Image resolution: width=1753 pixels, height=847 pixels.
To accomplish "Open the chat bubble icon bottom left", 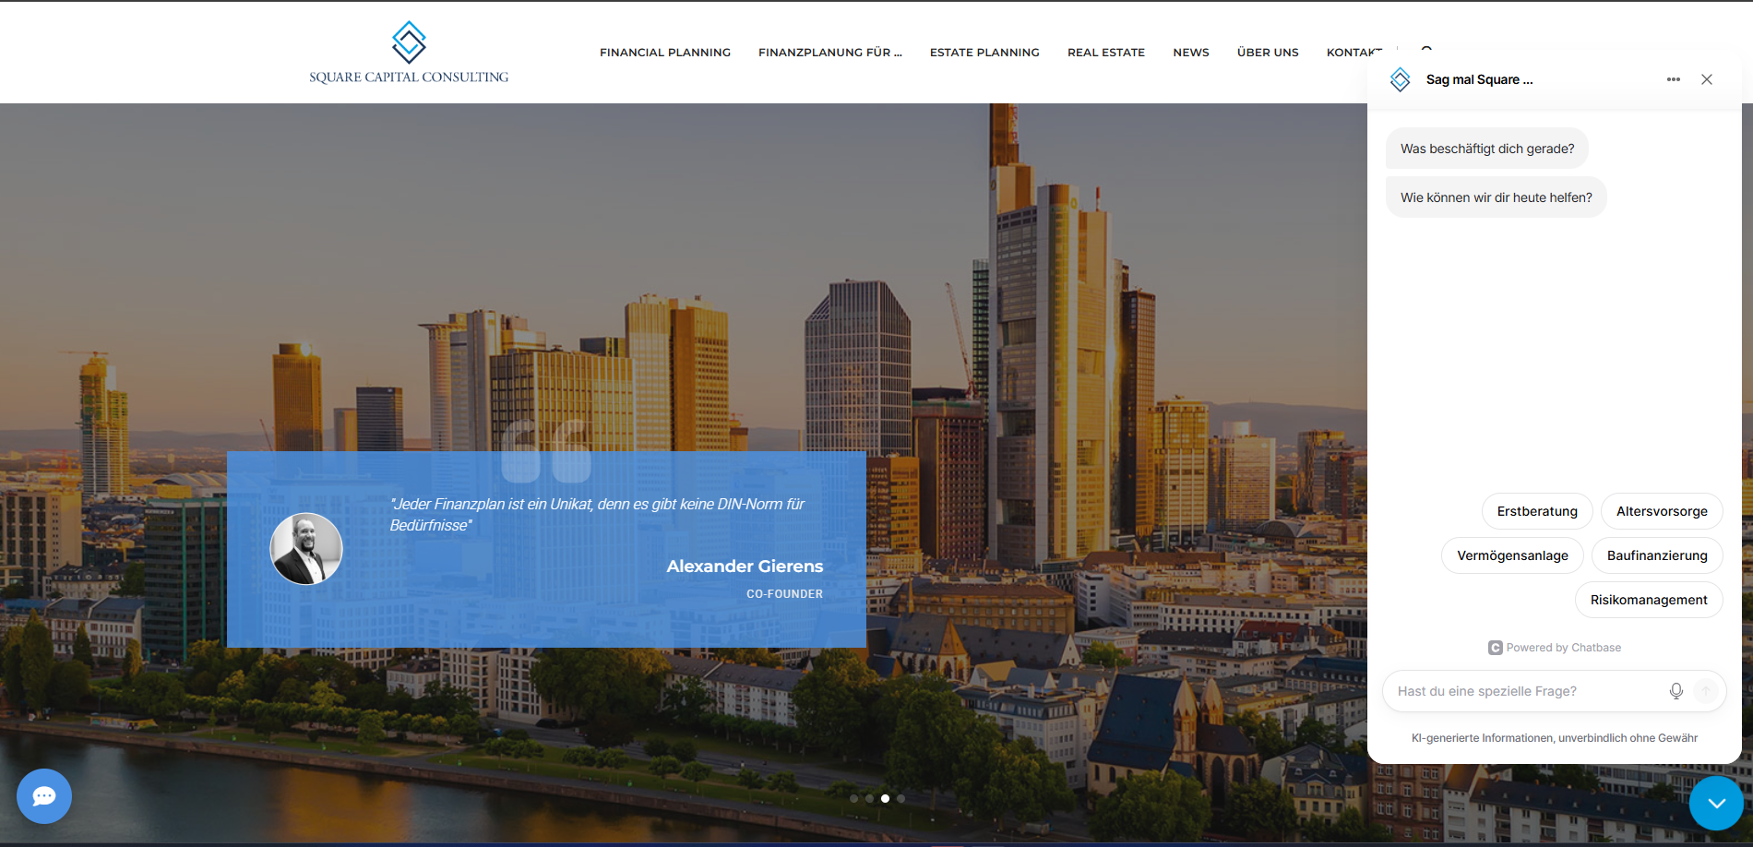I will (43, 795).
